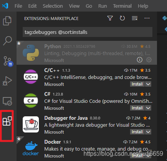Open the Run and Debug view
The height and width of the screenshot is (161, 167).
point(7,81)
